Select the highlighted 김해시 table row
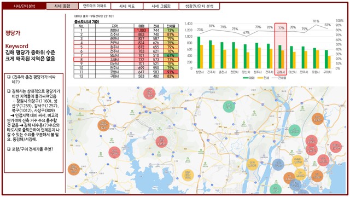 pos(126,60)
